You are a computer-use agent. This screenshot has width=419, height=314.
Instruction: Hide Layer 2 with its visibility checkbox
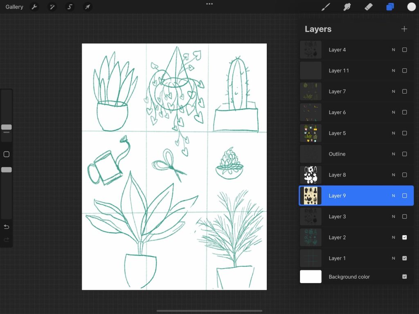coord(404,237)
